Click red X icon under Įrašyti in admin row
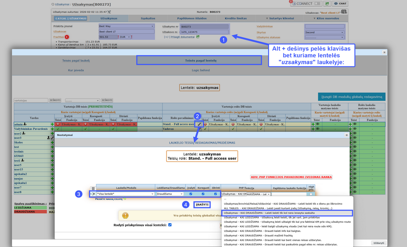The width and height of the screenshot is (407, 247). coord(58,124)
